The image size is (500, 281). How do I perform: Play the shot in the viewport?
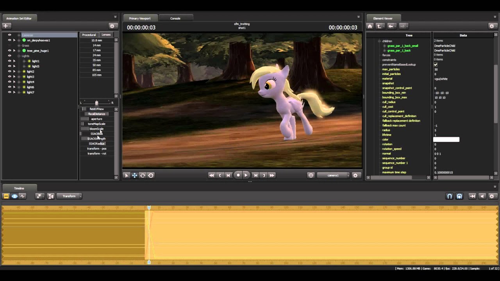pyautogui.click(x=246, y=175)
